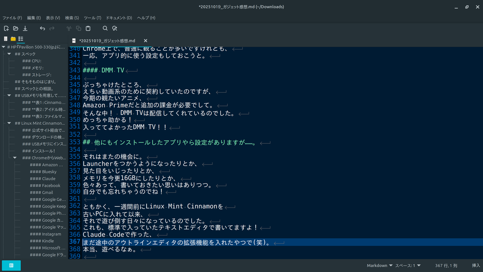Toggle the side pane with the bottom-left button
This screenshot has width=483, height=272.
coord(11,266)
